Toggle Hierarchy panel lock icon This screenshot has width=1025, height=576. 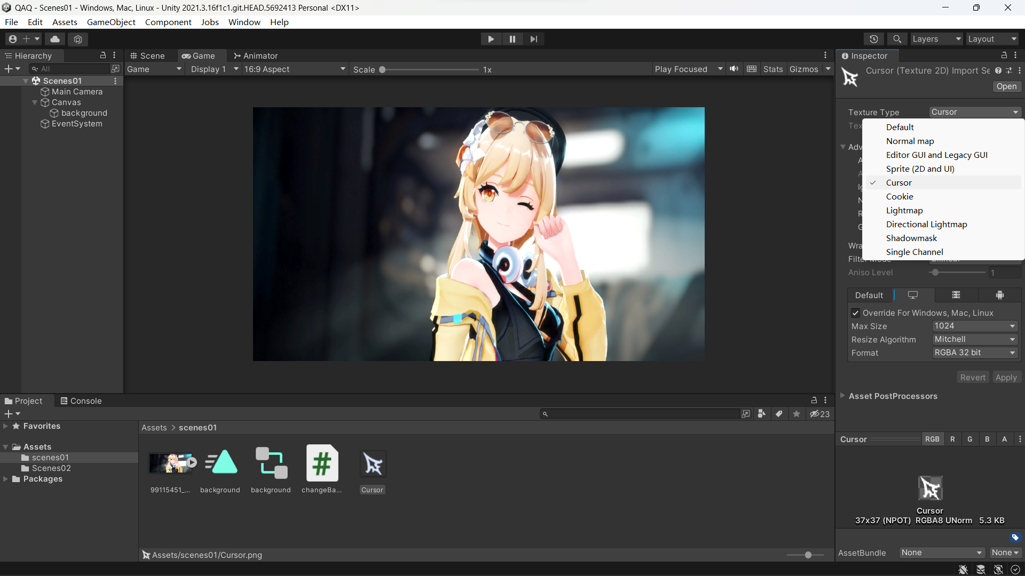point(103,55)
